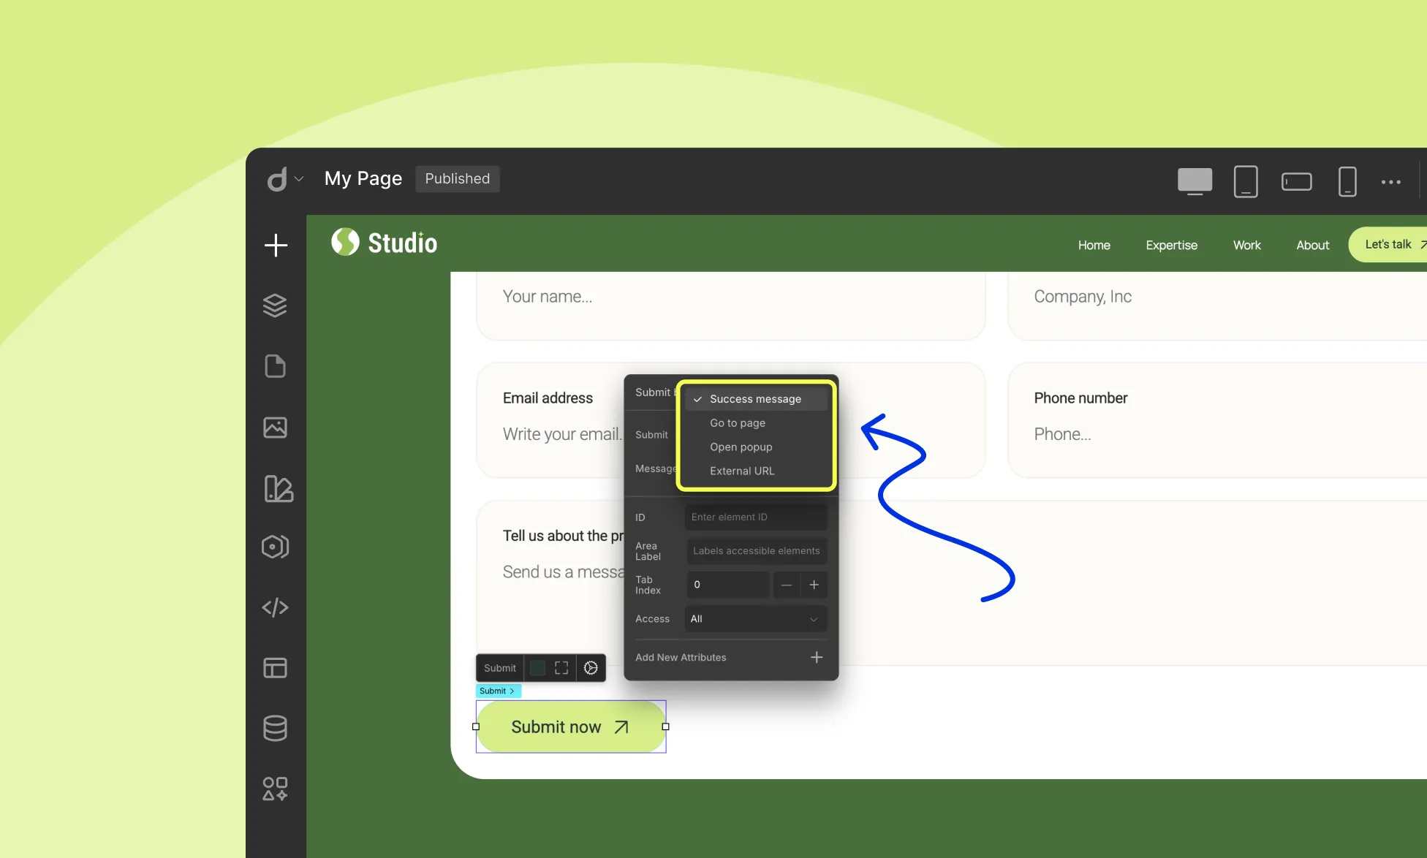1427x858 pixels.
Task: Click the Add New Attributes label
Action: tap(681, 658)
